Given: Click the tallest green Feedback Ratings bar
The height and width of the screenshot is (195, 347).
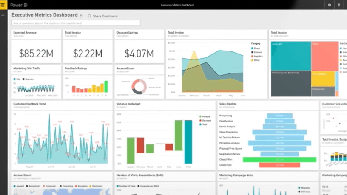Looking at the screenshot, I should pyautogui.click(x=106, y=86).
